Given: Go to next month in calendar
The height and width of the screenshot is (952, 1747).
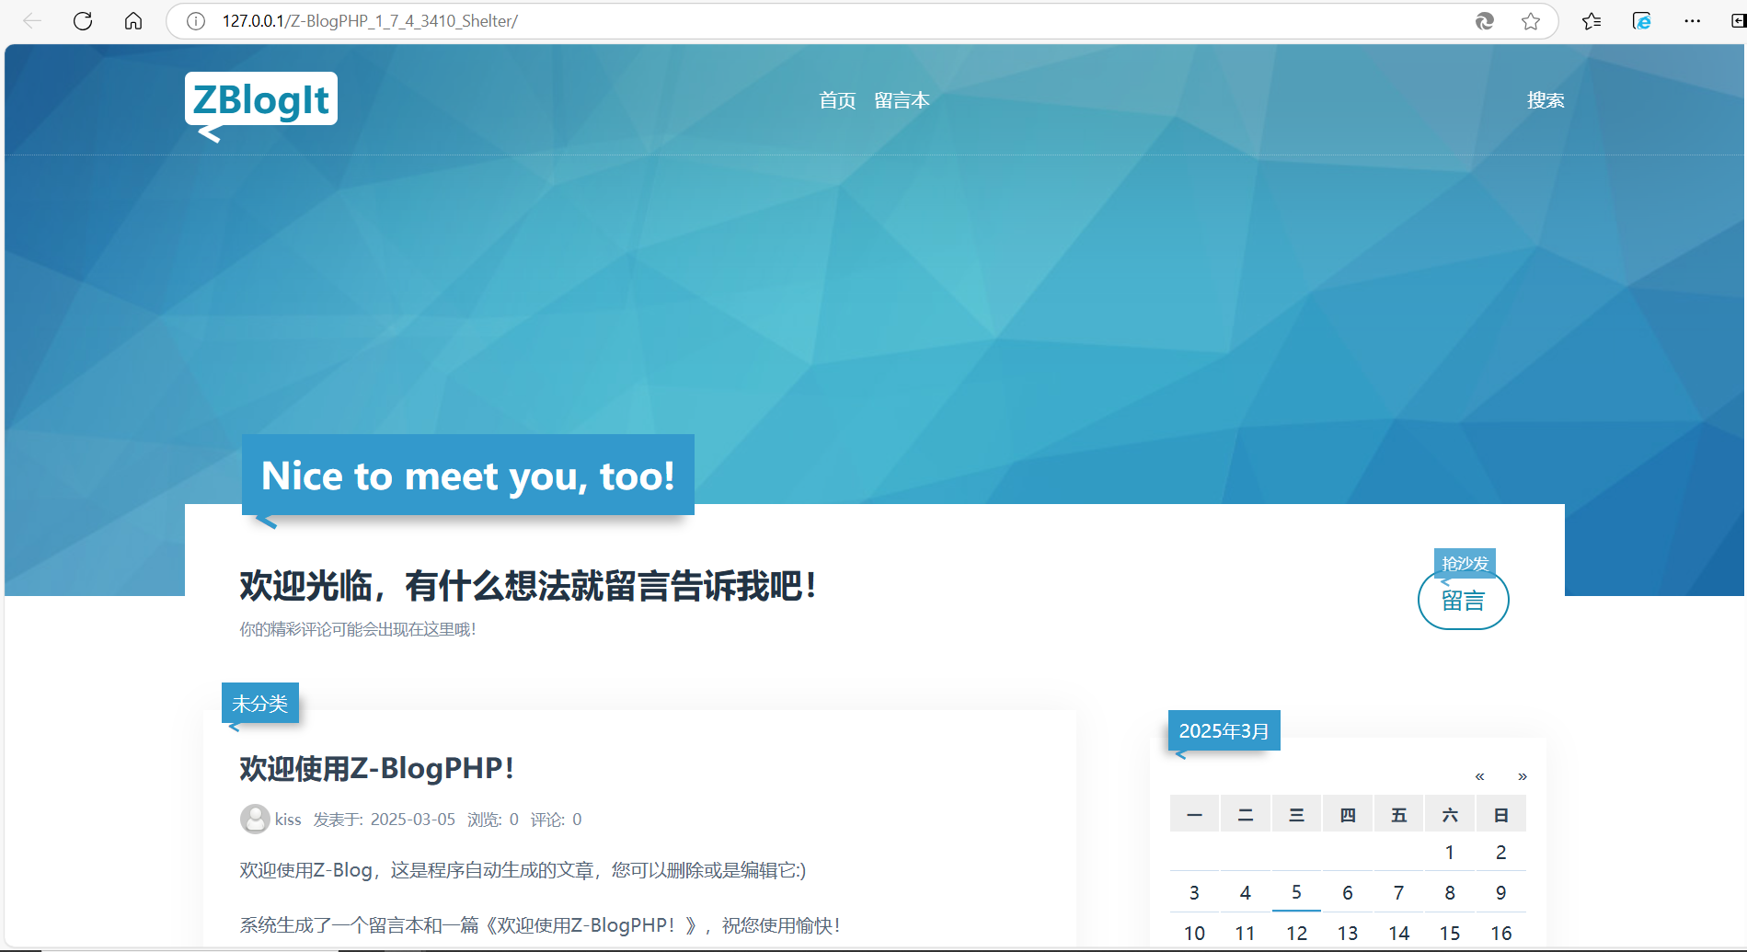Looking at the screenshot, I should pyautogui.click(x=1523, y=776).
